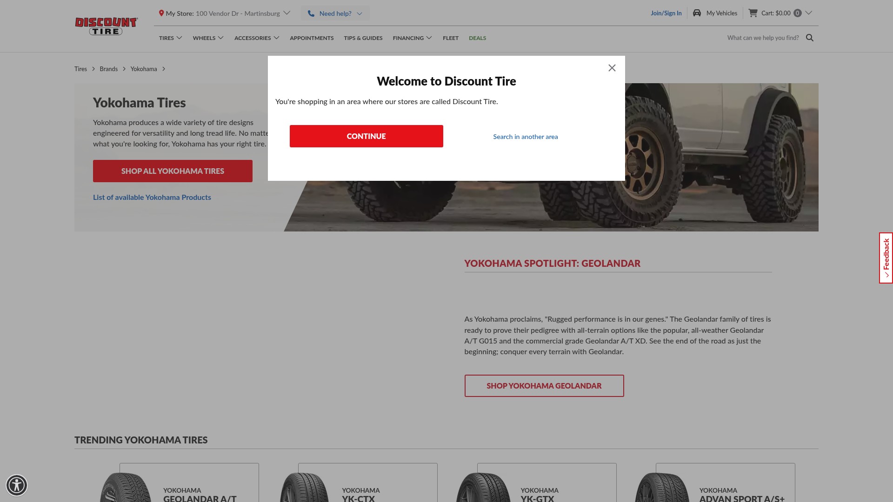
Task: Go to FLEET page
Action: [450, 38]
